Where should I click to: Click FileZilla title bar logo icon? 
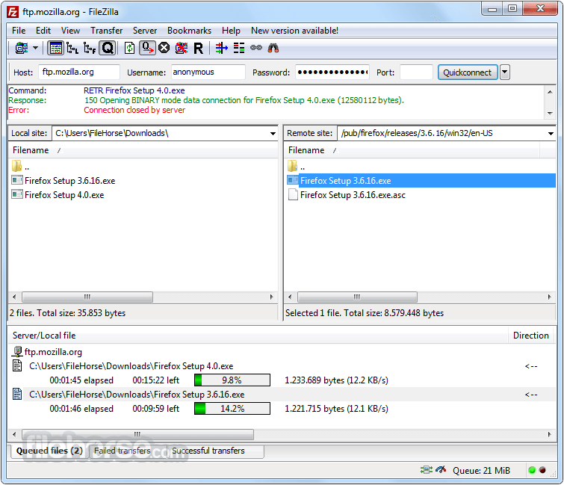pos(13,12)
